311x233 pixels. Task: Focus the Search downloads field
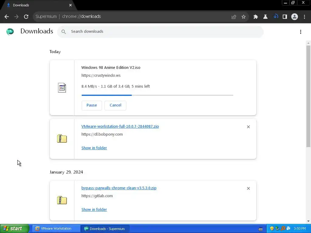click(160, 32)
